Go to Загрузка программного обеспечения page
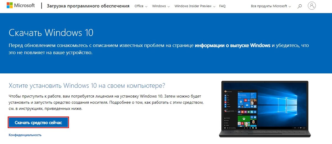 88,6
